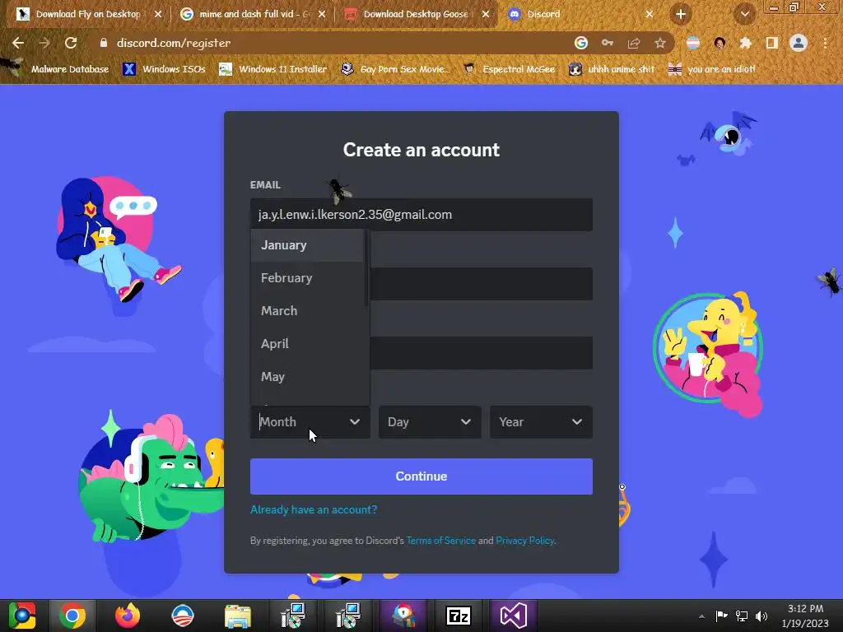This screenshot has height=632, width=843.
Task: Open the saved passwords key icon
Action: click(x=608, y=43)
